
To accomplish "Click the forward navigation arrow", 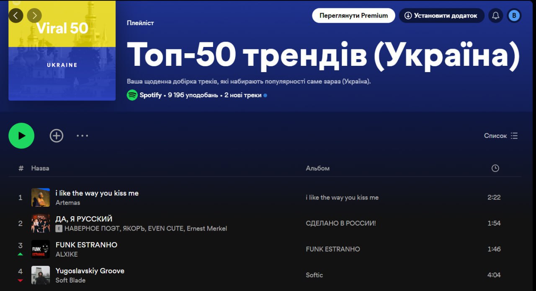I will point(34,16).
